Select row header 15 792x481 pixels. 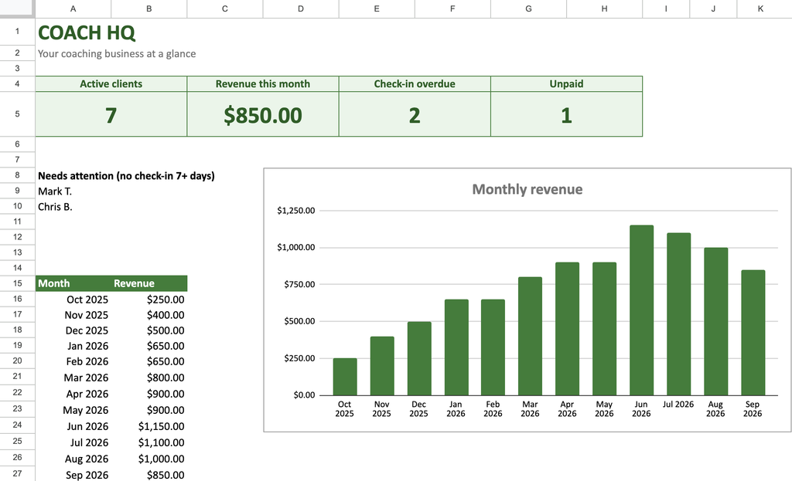tap(17, 283)
